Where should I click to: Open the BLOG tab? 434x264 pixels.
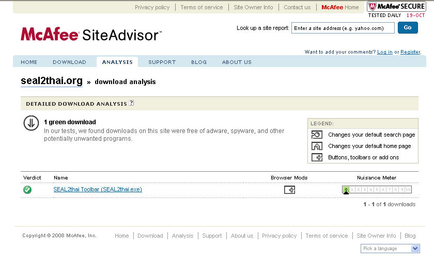pos(199,62)
